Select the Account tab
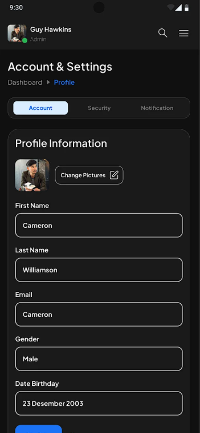This screenshot has width=200, height=433. 40,108
